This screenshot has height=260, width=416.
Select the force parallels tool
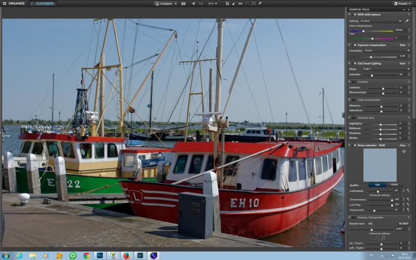point(247,4)
